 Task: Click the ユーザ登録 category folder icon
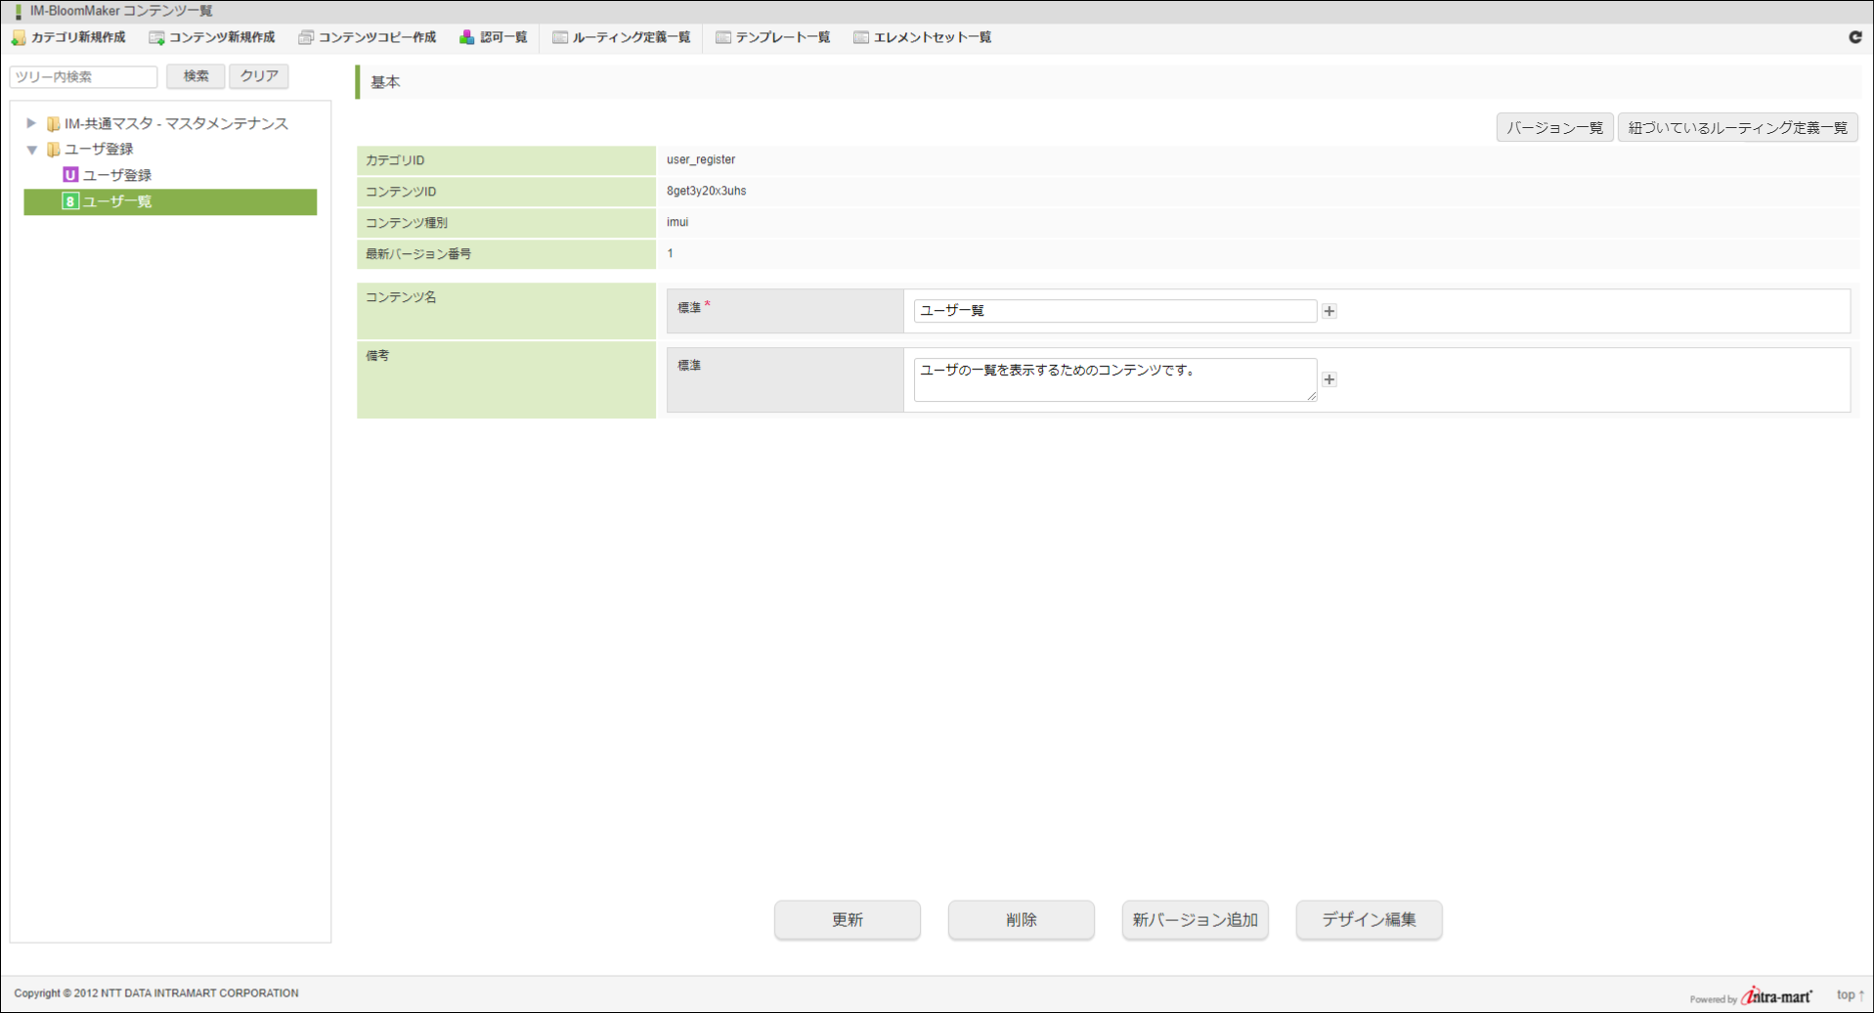coord(54,150)
